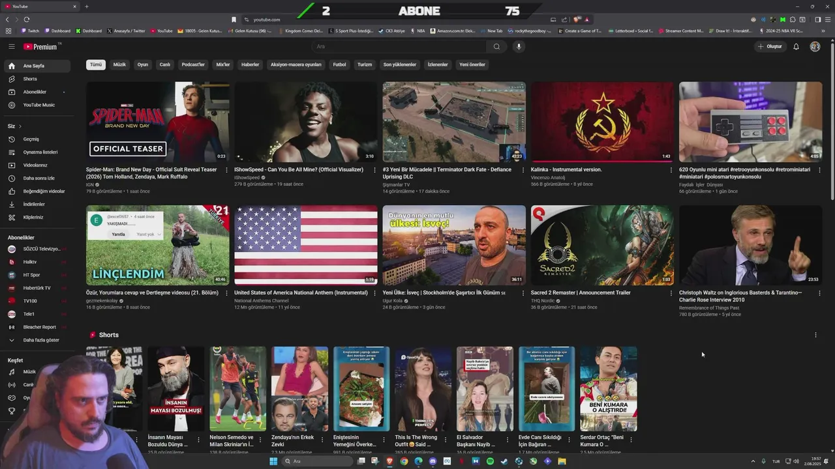835x469 pixels.
Task: Open HT Spor subscription channel
Action: point(37,275)
